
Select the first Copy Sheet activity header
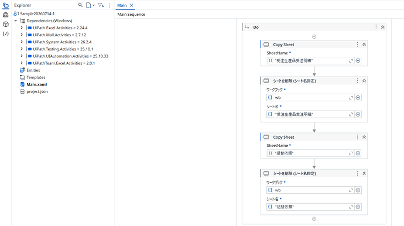(x=314, y=44)
